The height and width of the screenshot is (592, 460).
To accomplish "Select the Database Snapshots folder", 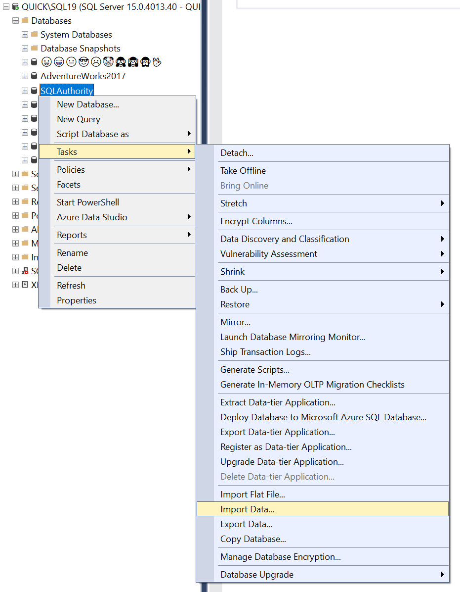I will point(80,49).
